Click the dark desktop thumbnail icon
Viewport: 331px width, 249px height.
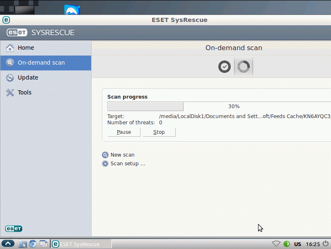pyautogui.click(x=24, y=10)
